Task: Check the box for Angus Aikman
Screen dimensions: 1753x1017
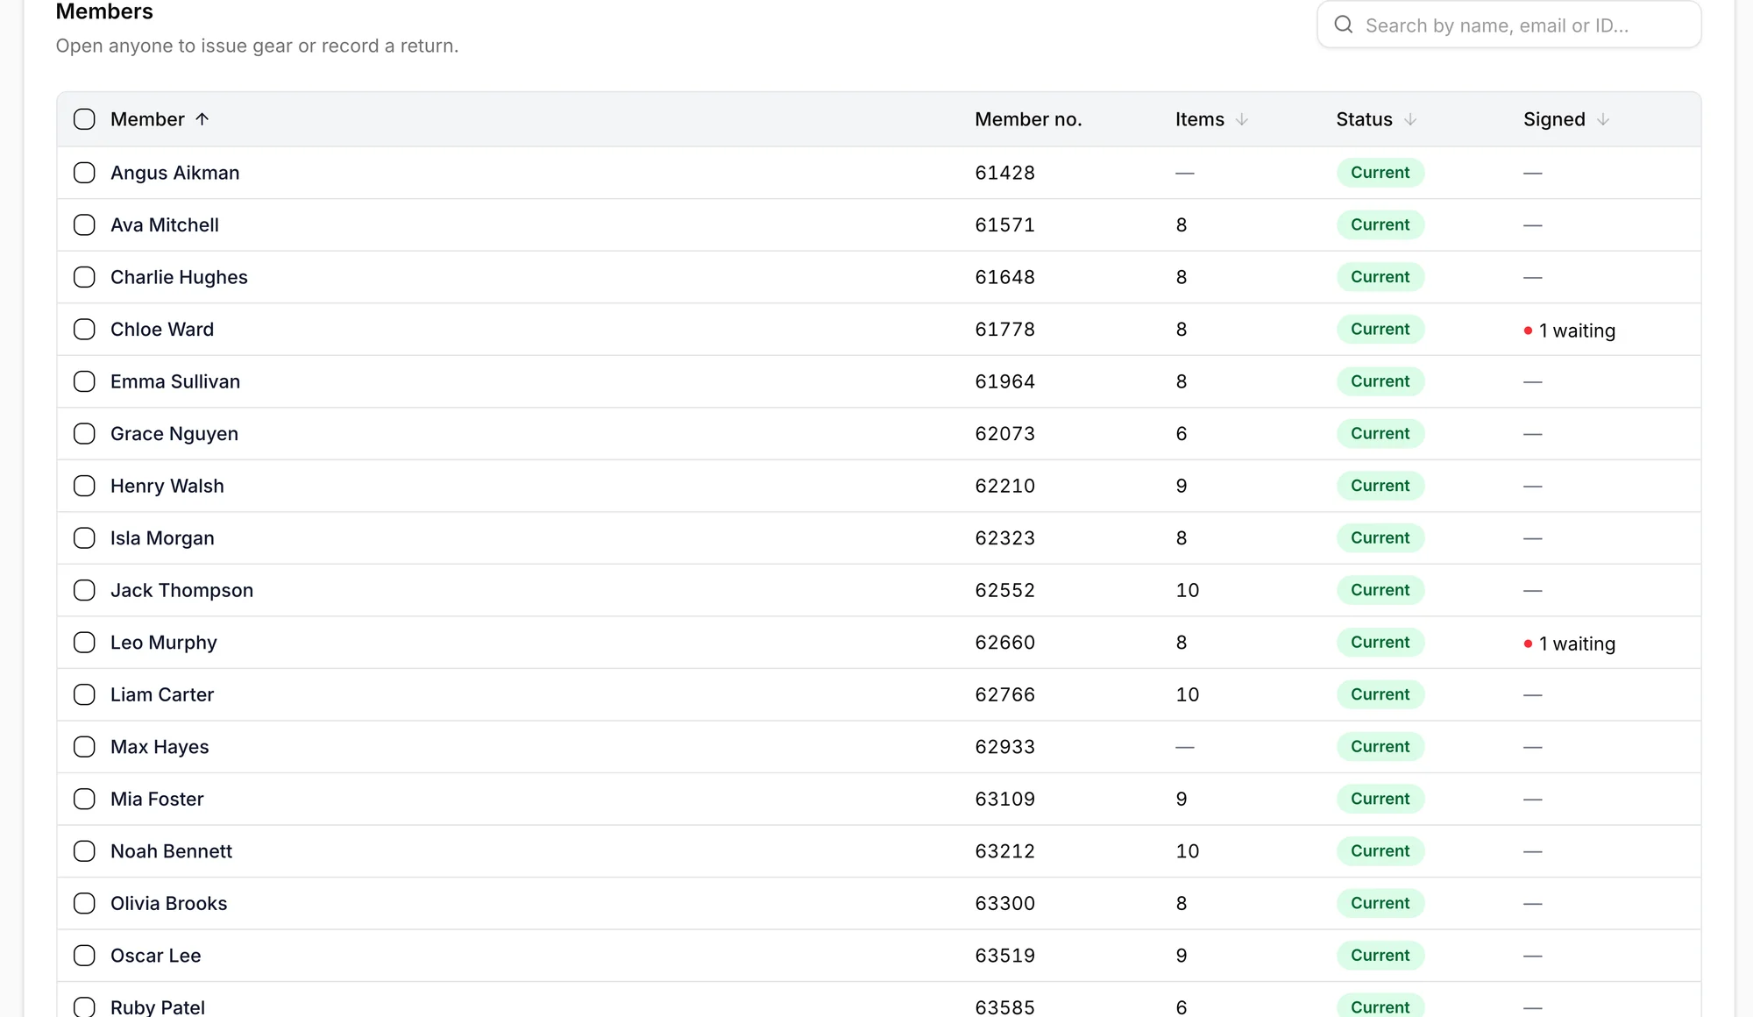Action: click(x=84, y=173)
